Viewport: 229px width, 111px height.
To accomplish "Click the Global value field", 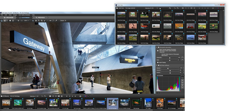I will [x=181, y=68].
